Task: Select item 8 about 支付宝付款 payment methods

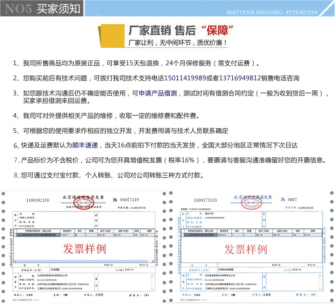Action: (109, 175)
